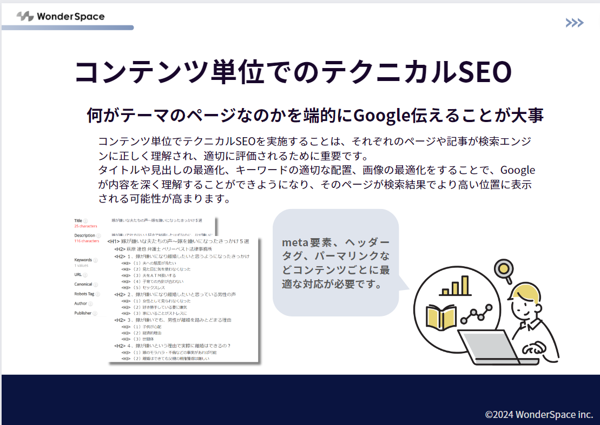Click the red "116 characters" text
Screen dimensions: 600x425
[x=87, y=241]
